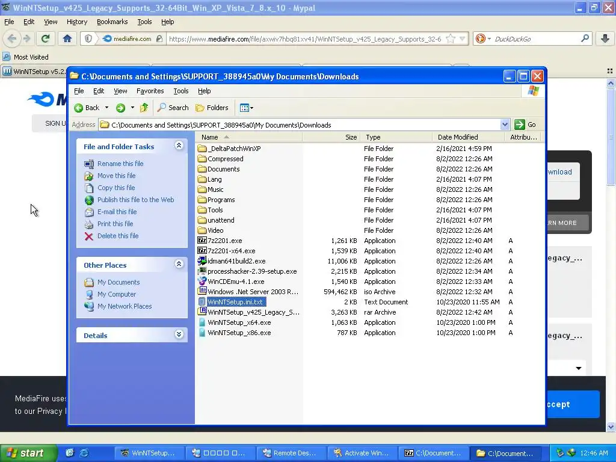Open Back button history dropdown arrow
This screenshot has width=616, height=462.
106,108
